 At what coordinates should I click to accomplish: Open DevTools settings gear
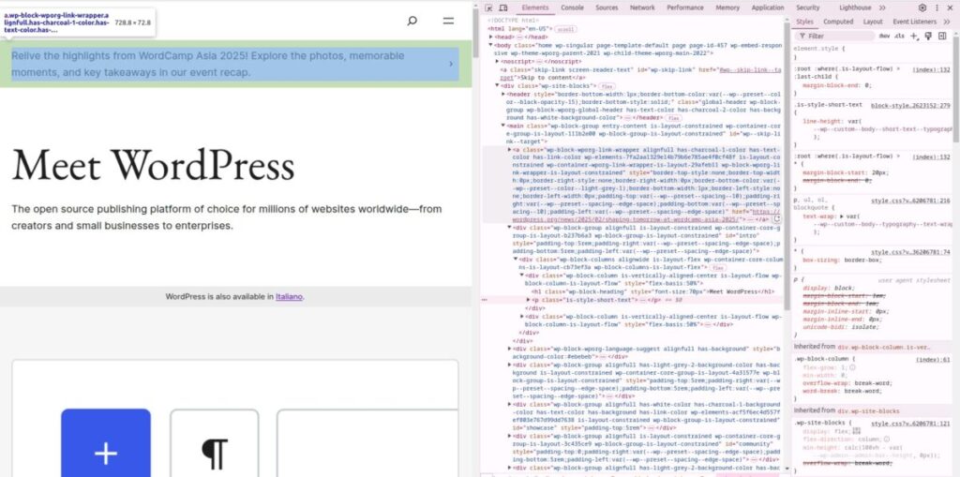pos(922,7)
